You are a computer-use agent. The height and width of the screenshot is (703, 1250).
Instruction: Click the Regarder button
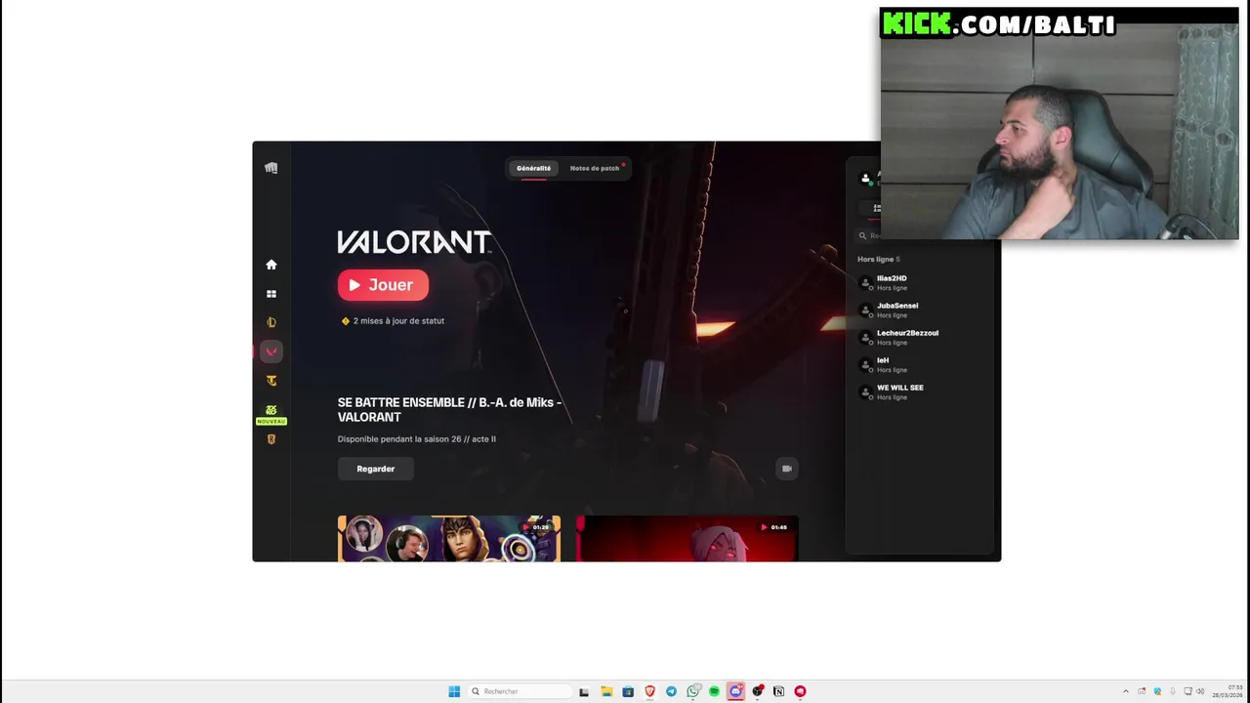click(376, 469)
